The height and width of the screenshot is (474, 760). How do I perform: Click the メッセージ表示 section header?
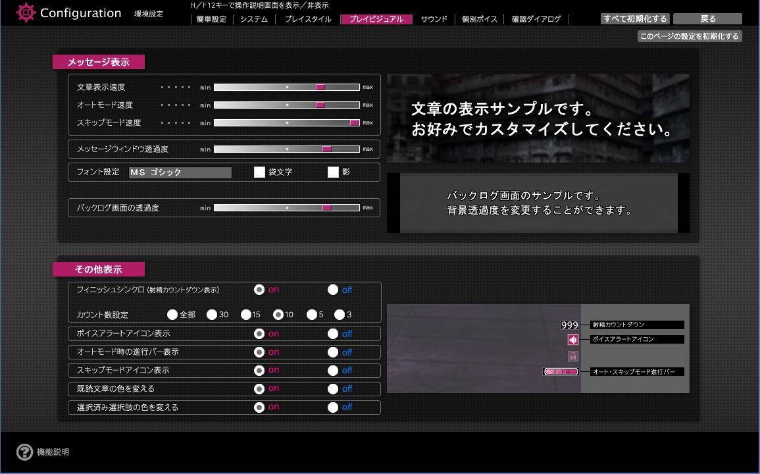(99, 62)
